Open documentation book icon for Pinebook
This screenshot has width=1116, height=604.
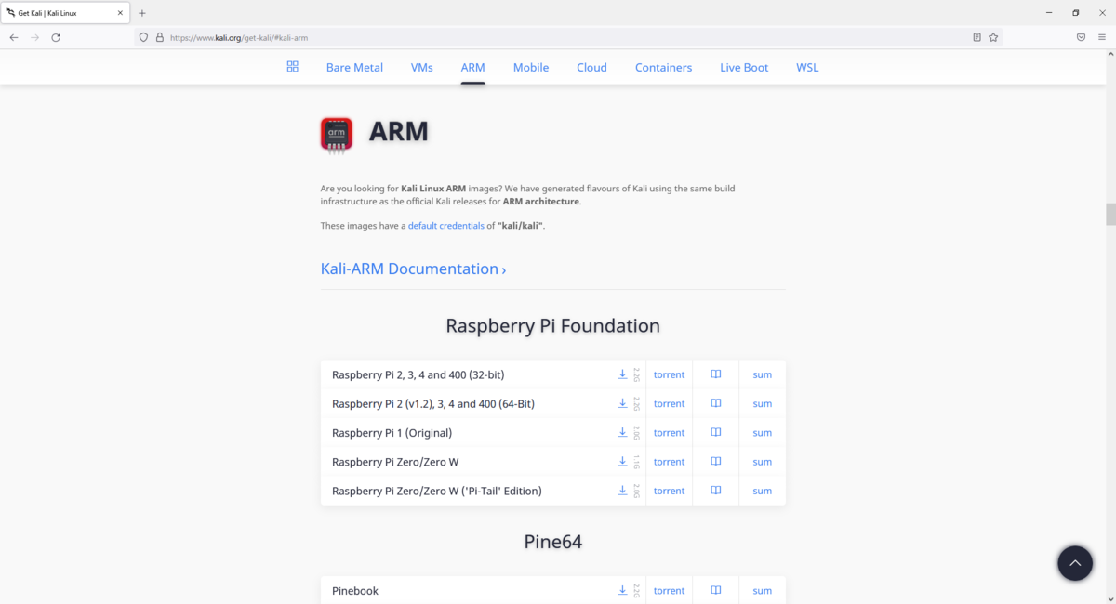pyautogui.click(x=716, y=590)
